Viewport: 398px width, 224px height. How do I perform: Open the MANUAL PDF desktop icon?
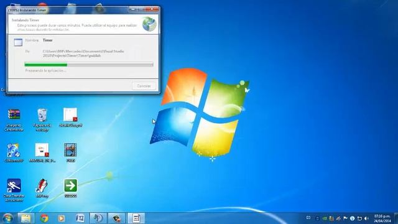[42, 153]
